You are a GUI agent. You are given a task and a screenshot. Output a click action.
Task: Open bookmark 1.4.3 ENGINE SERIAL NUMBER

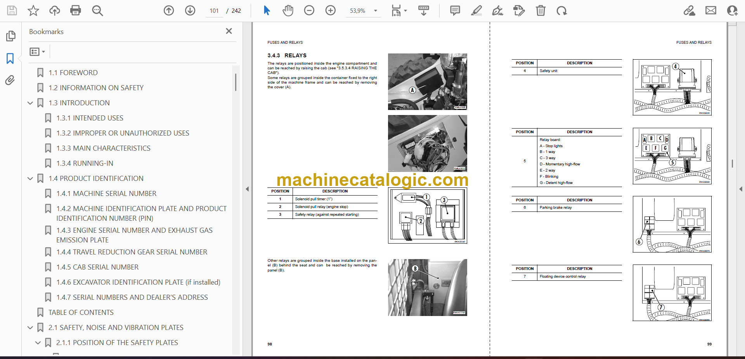tap(134, 235)
